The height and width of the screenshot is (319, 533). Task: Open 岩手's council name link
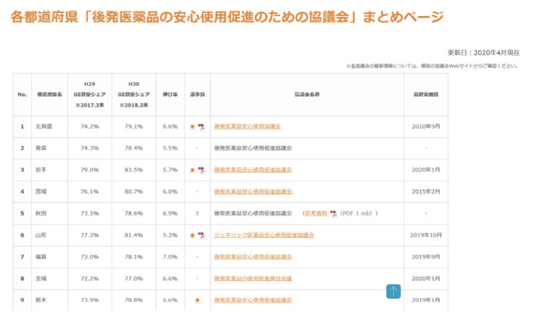(x=253, y=170)
